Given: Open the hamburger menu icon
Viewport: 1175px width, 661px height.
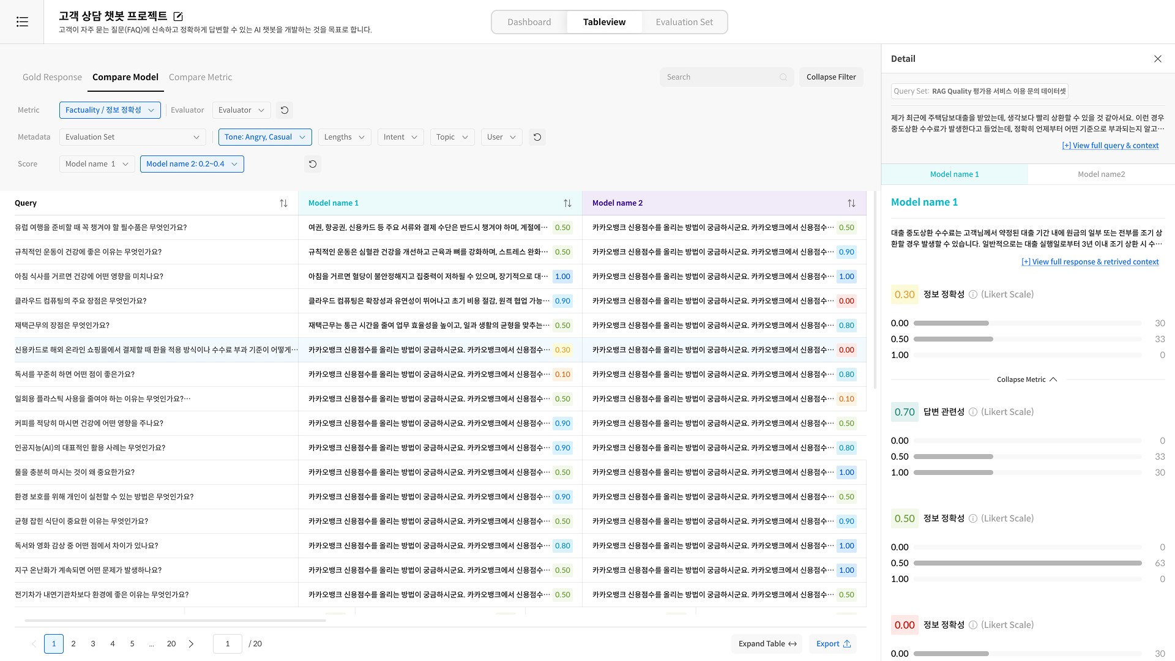Looking at the screenshot, I should 22,22.
